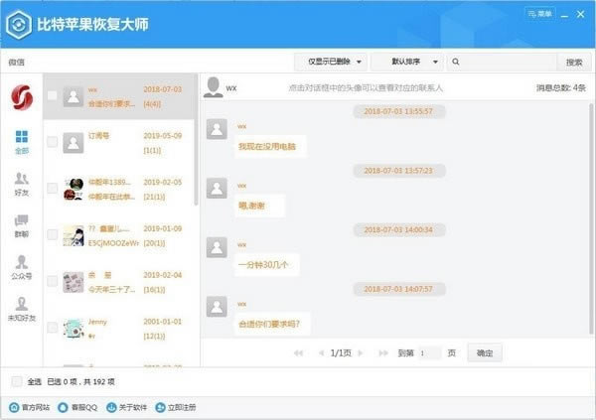Check the 2019-01-09 conversation checkbox

pos(52,235)
